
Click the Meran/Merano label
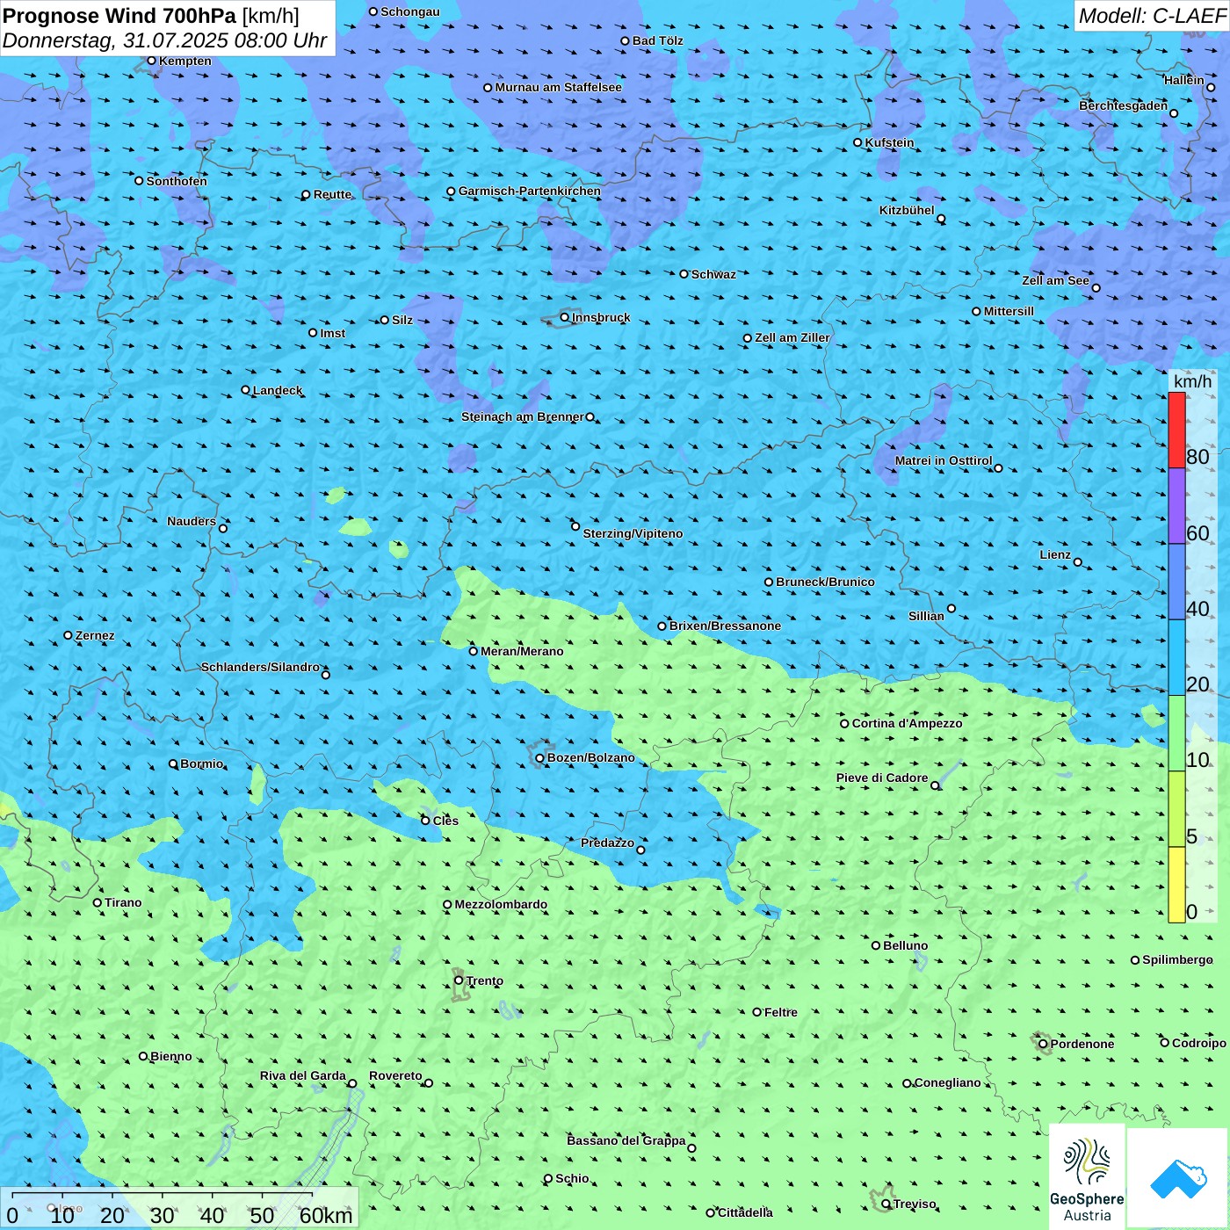tap(522, 651)
